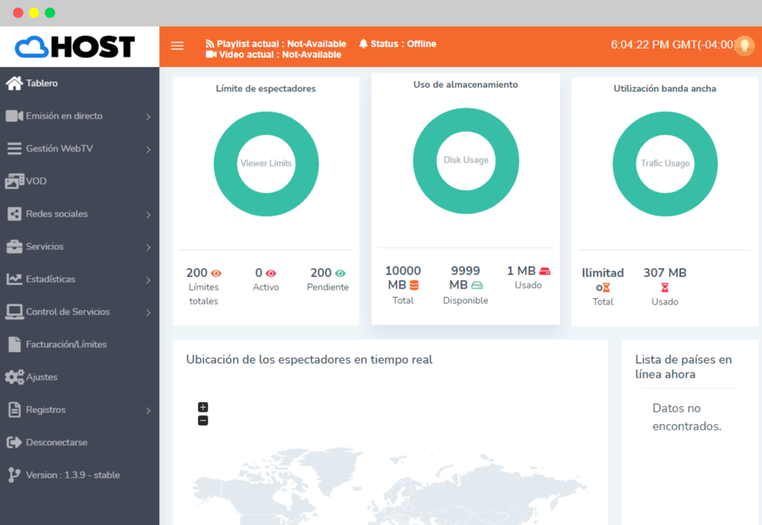Expand the Servicios chevron
This screenshot has height=525, width=762.
pos(149,247)
